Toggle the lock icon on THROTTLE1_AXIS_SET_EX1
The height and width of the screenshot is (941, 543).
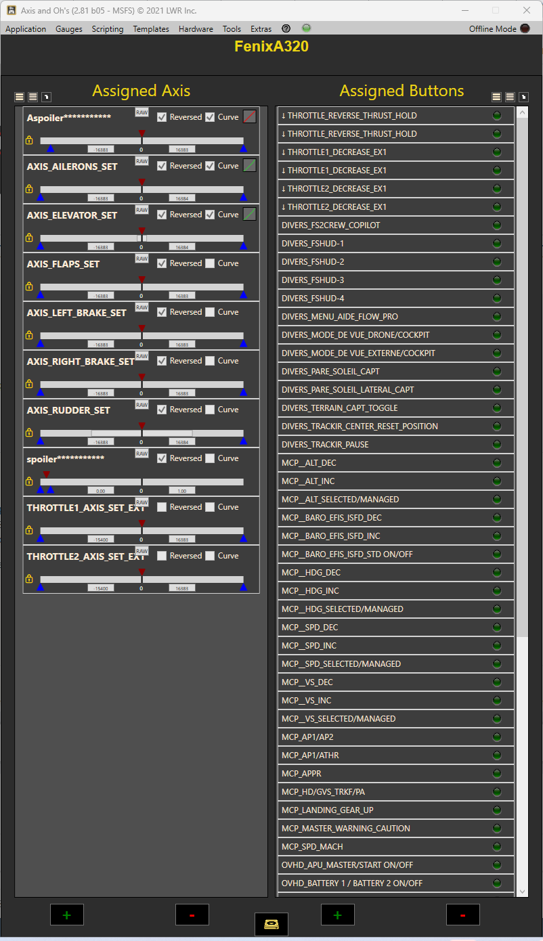click(x=28, y=530)
